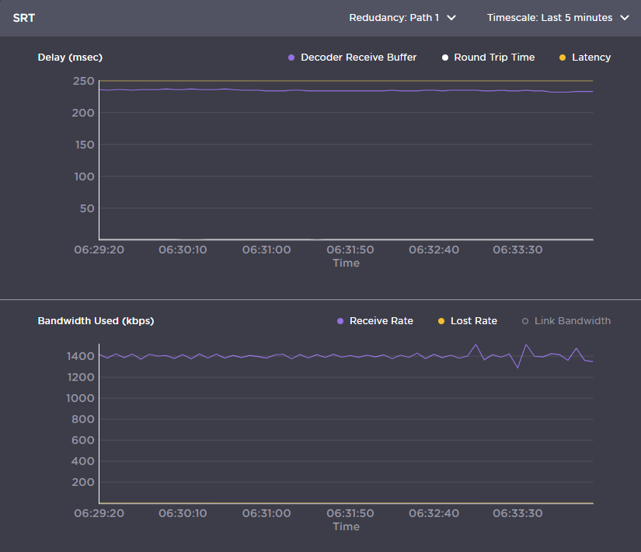Screen dimensions: 641x552
Task: Select the Bandwidth Used (kbps) chart title
Action: 96,321
